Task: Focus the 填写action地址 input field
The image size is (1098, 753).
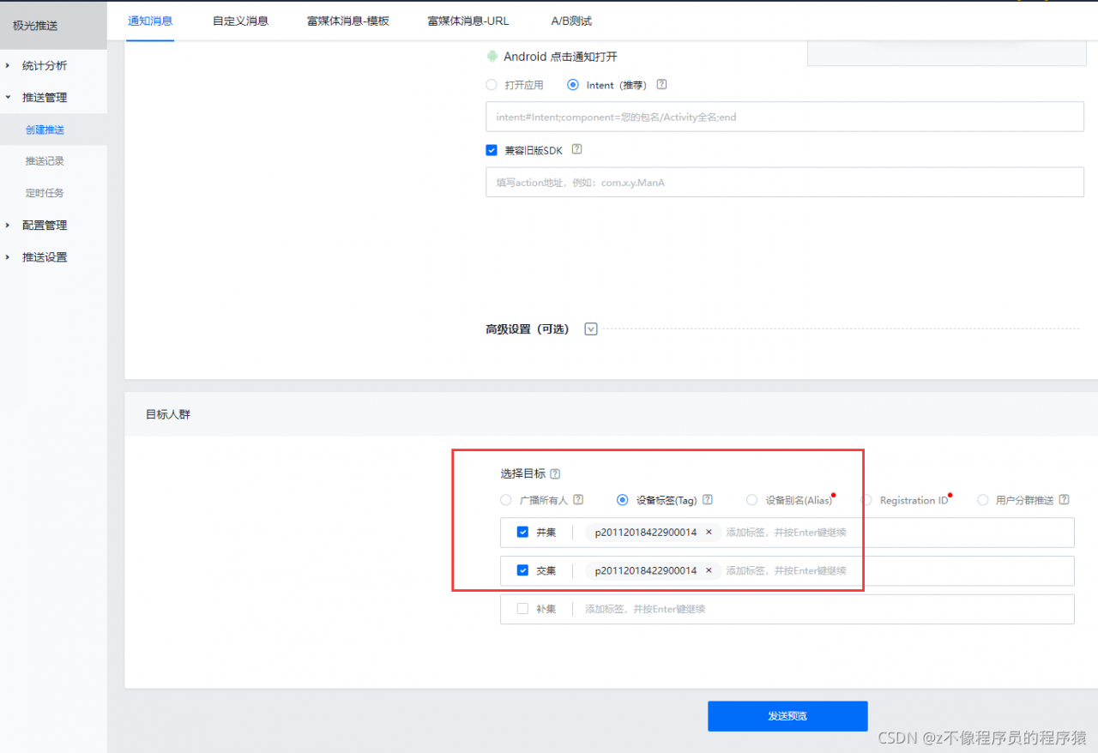Action: pos(785,182)
